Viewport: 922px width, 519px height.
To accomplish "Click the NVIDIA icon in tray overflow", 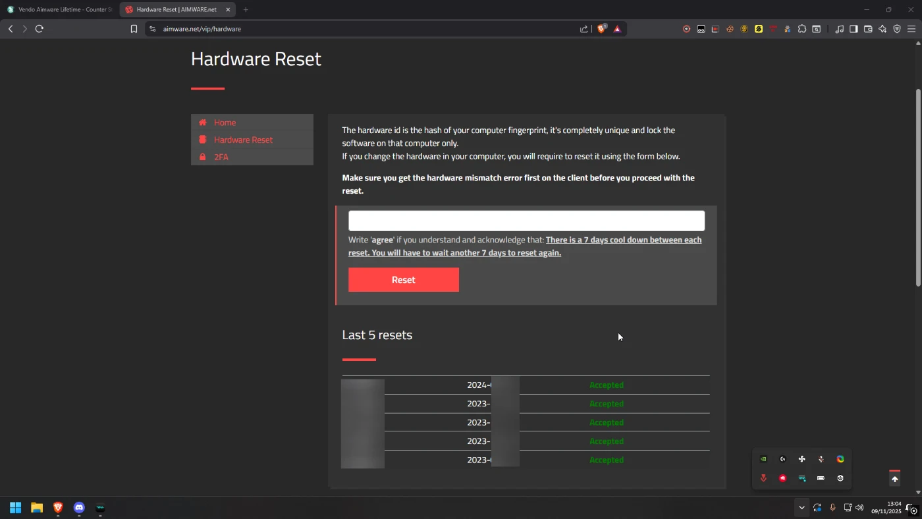I will click(763, 459).
